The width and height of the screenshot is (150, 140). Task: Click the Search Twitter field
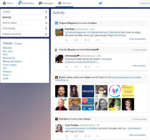coord(144,3)
